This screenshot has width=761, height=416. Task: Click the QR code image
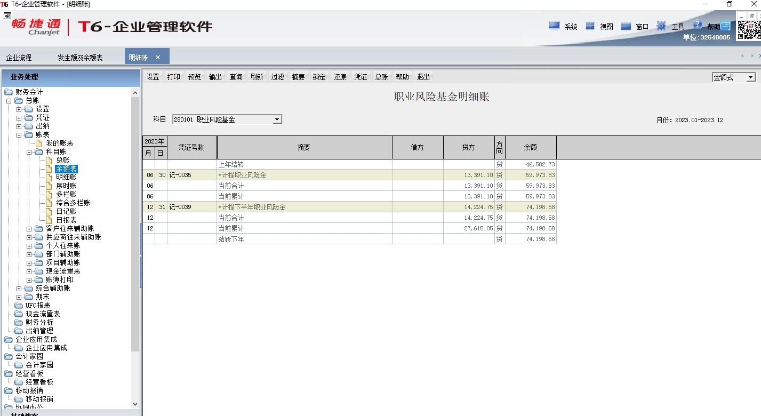point(748,30)
